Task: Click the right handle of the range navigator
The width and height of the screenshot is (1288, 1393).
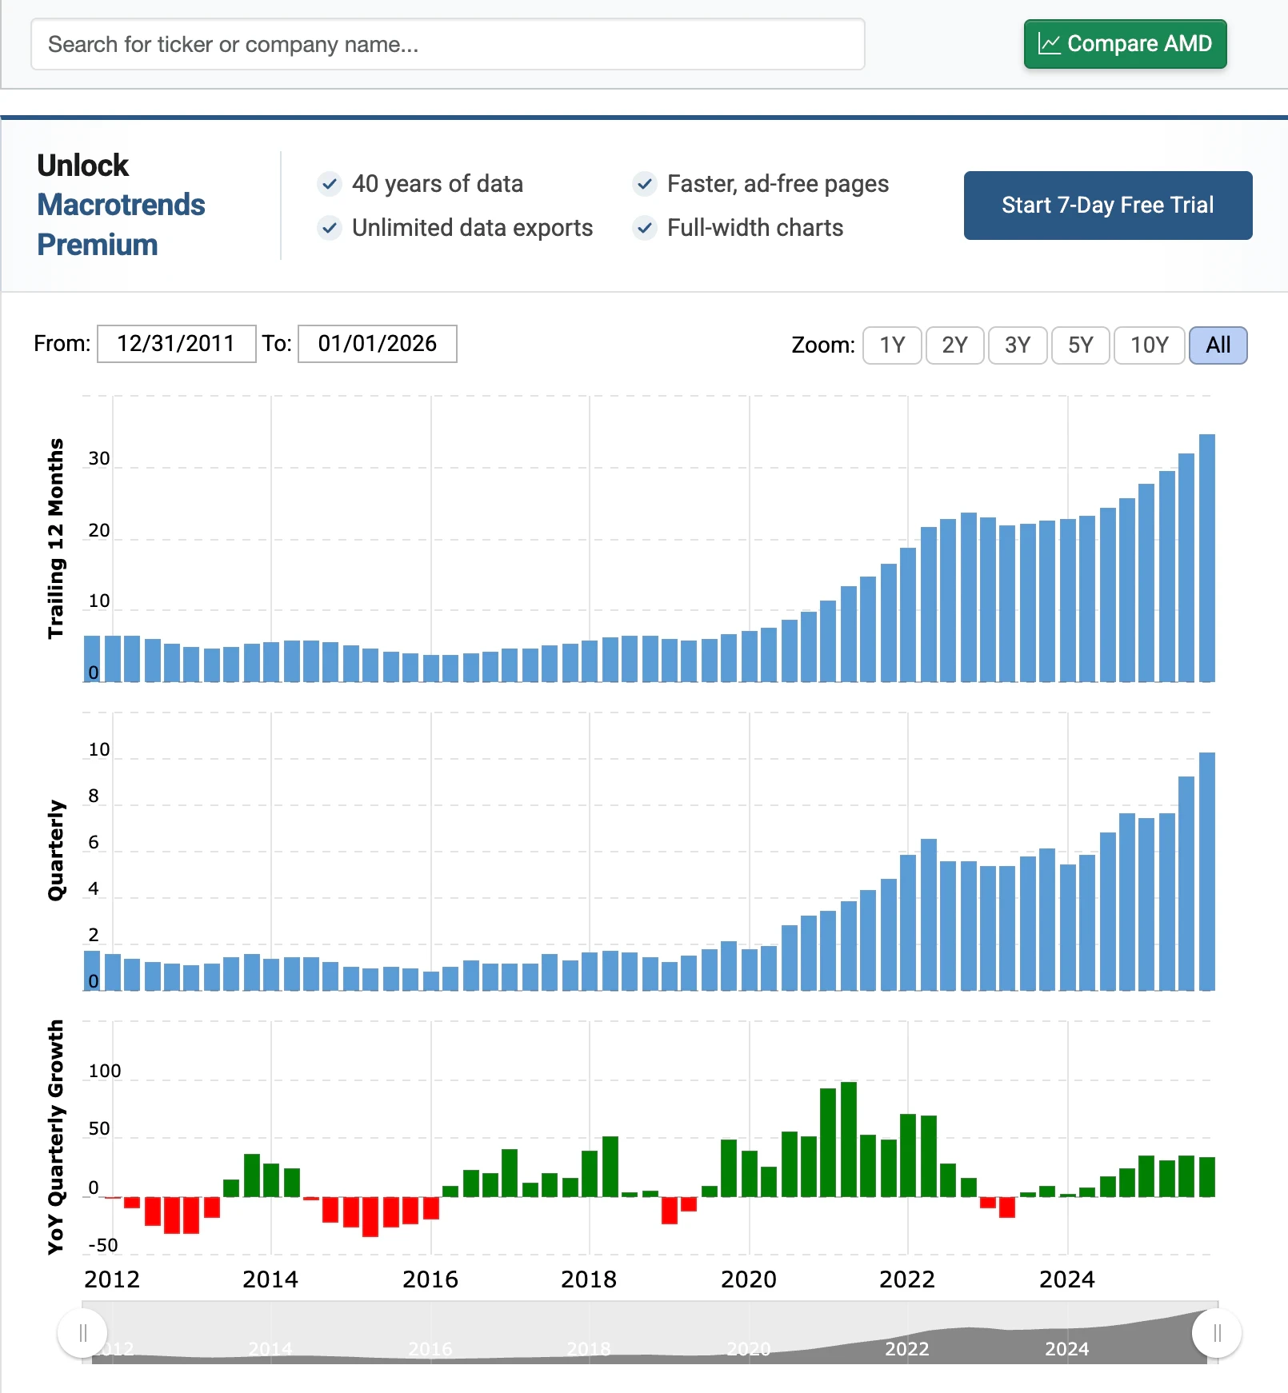Action: (x=1216, y=1333)
